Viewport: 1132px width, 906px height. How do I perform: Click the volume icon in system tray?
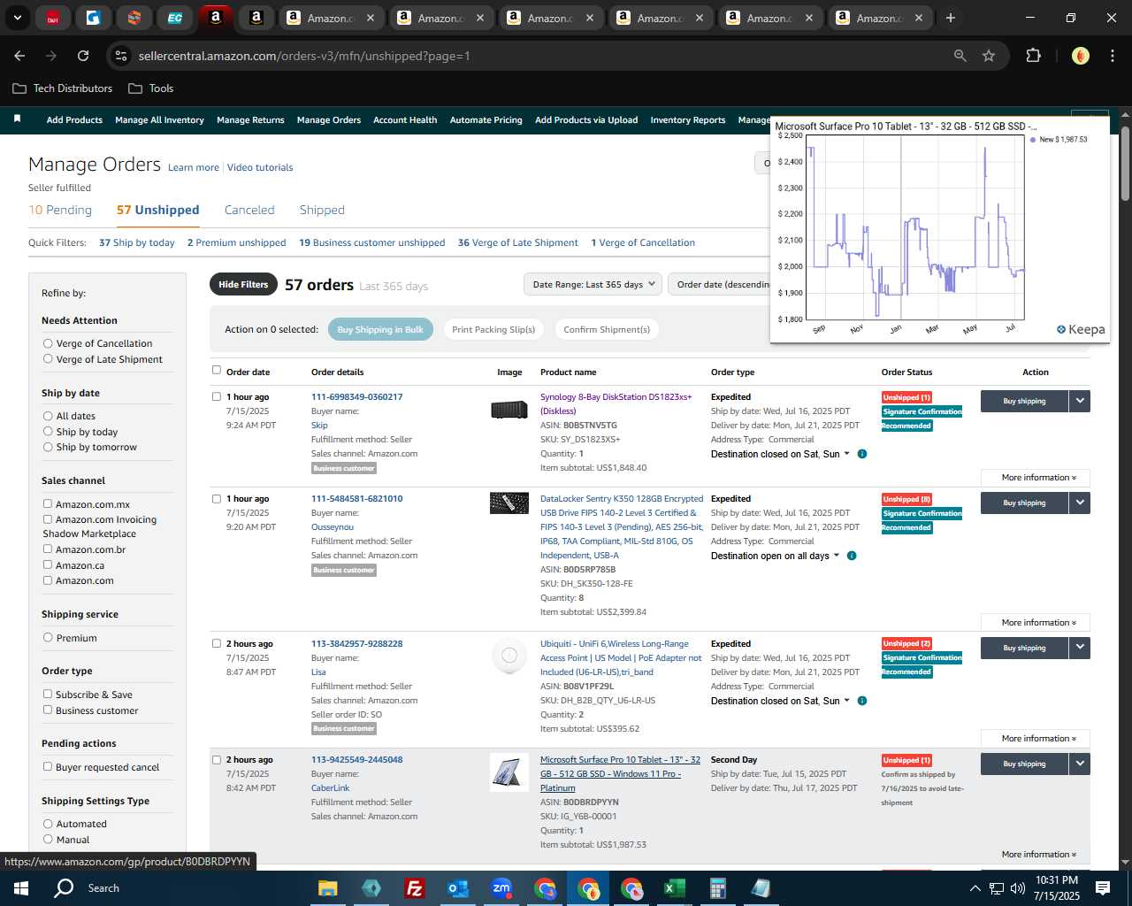(1018, 888)
